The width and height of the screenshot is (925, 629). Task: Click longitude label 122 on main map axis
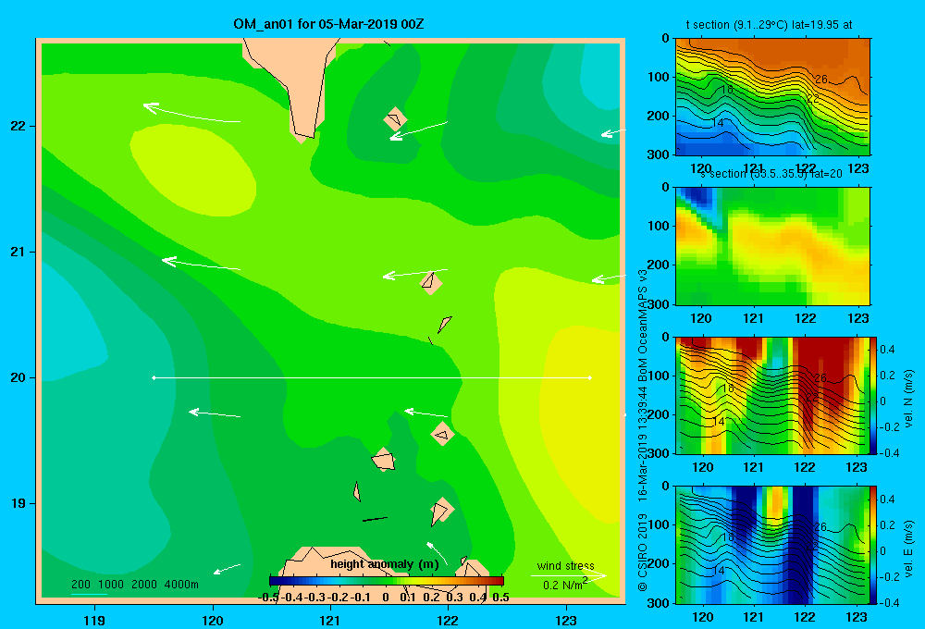tap(449, 620)
